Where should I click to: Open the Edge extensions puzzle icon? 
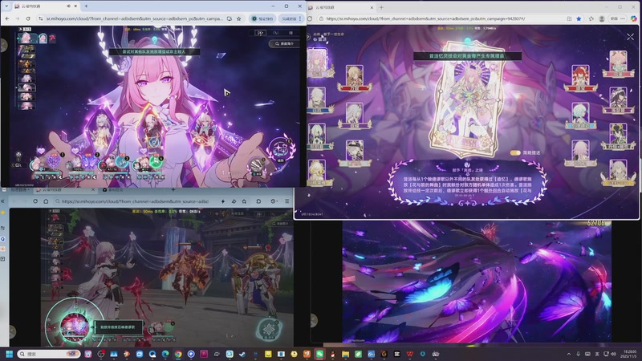click(x=591, y=18)
